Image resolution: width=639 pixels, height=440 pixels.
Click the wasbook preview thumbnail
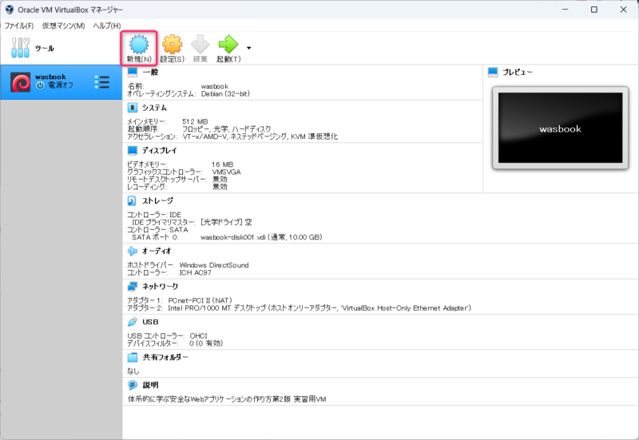(x=561, y=128)
